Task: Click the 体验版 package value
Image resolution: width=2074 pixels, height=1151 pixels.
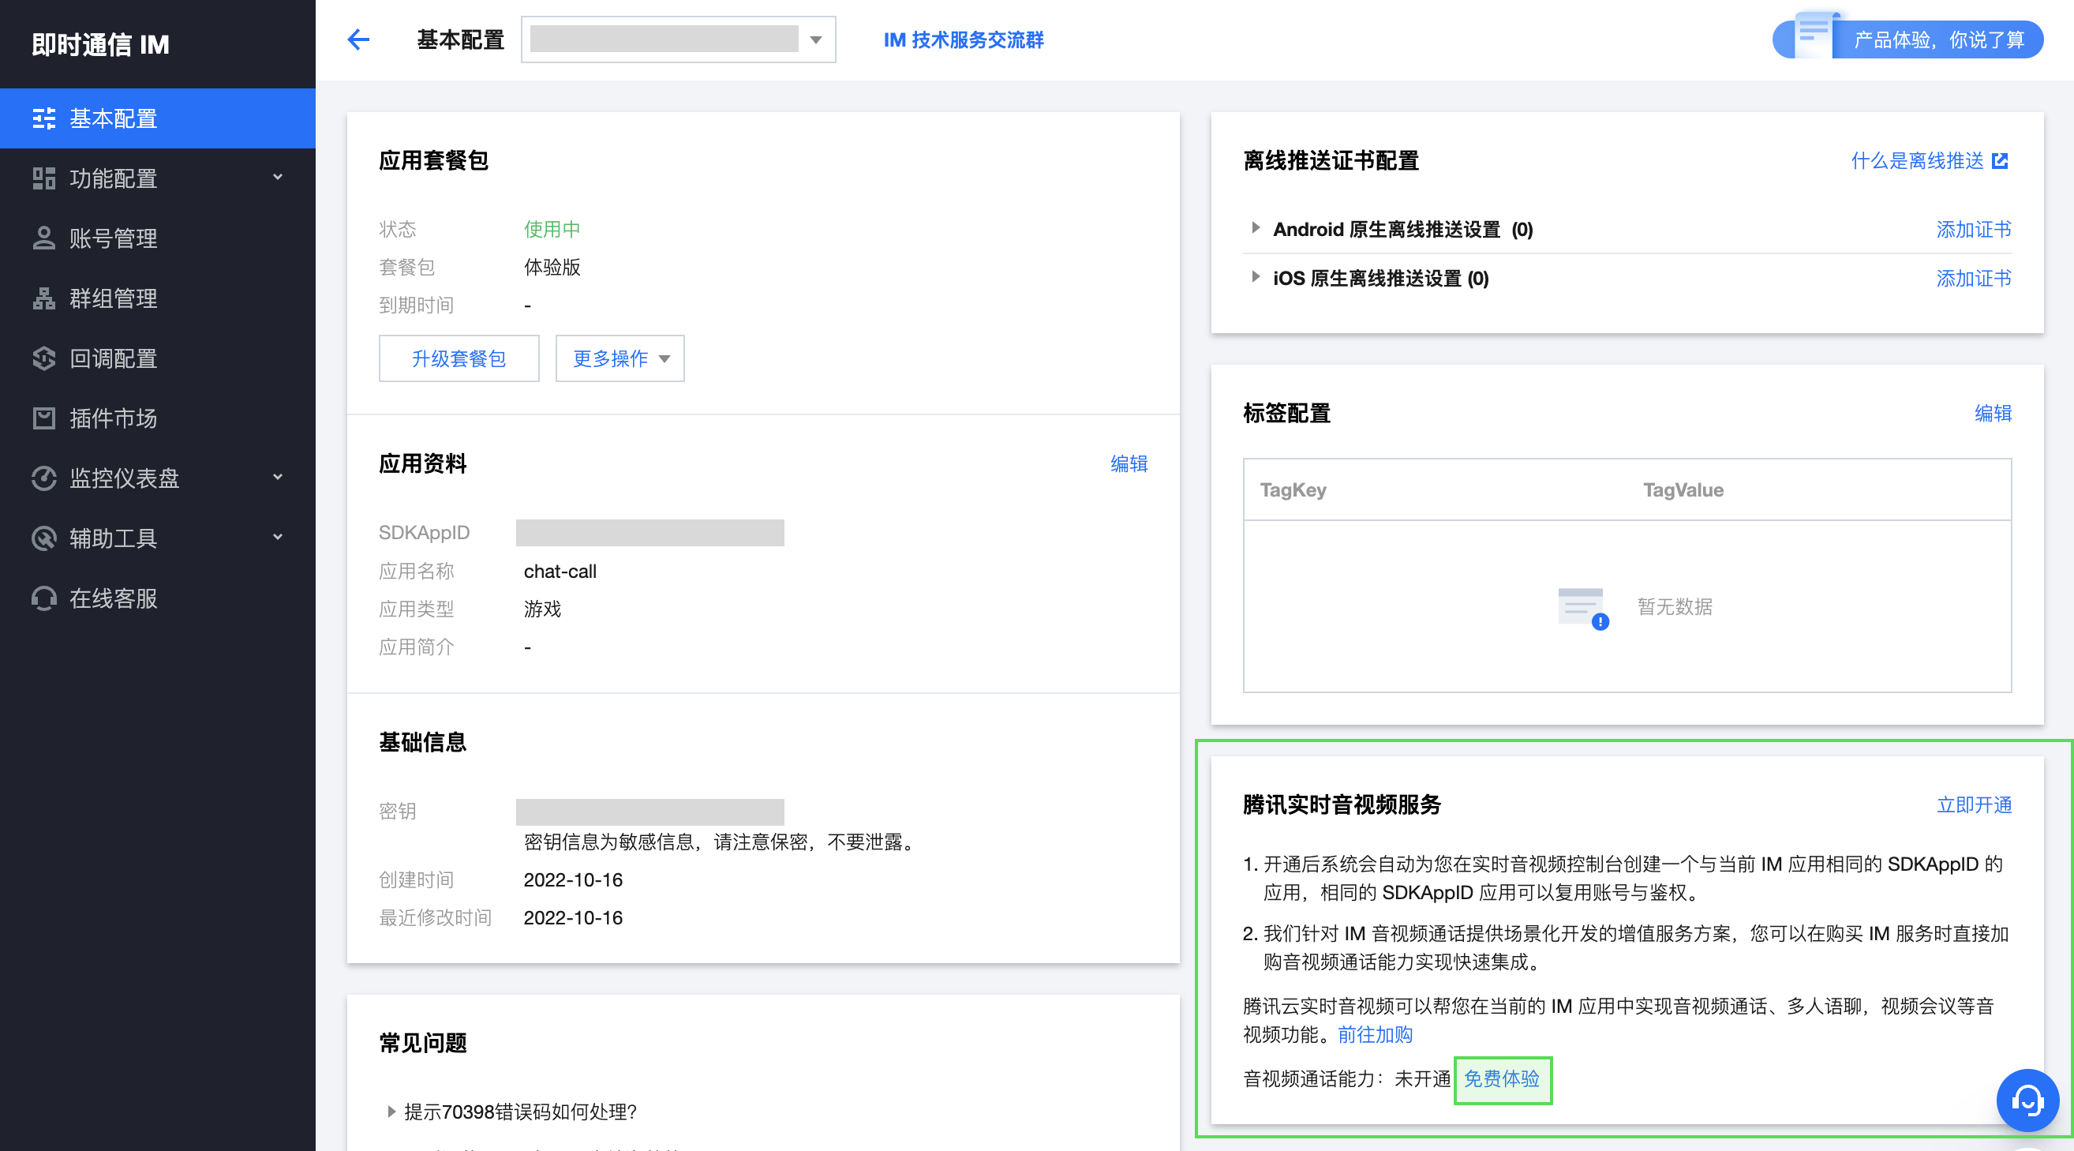Action: pyautogui.click(x=552, y=267)
